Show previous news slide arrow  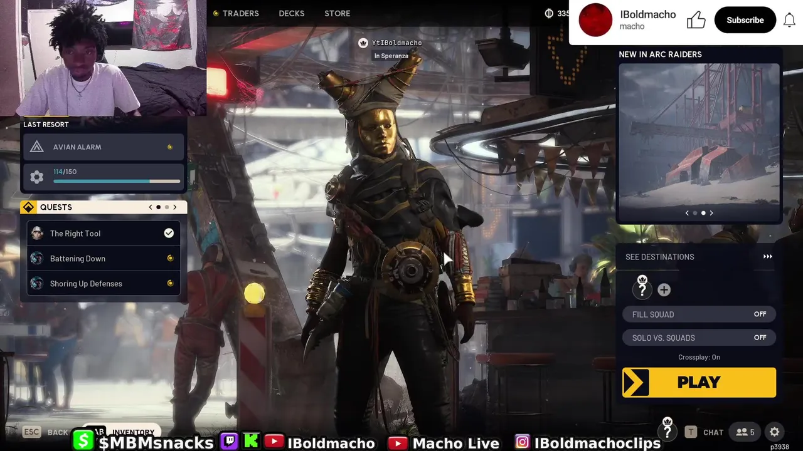click(x=687, y=213)
